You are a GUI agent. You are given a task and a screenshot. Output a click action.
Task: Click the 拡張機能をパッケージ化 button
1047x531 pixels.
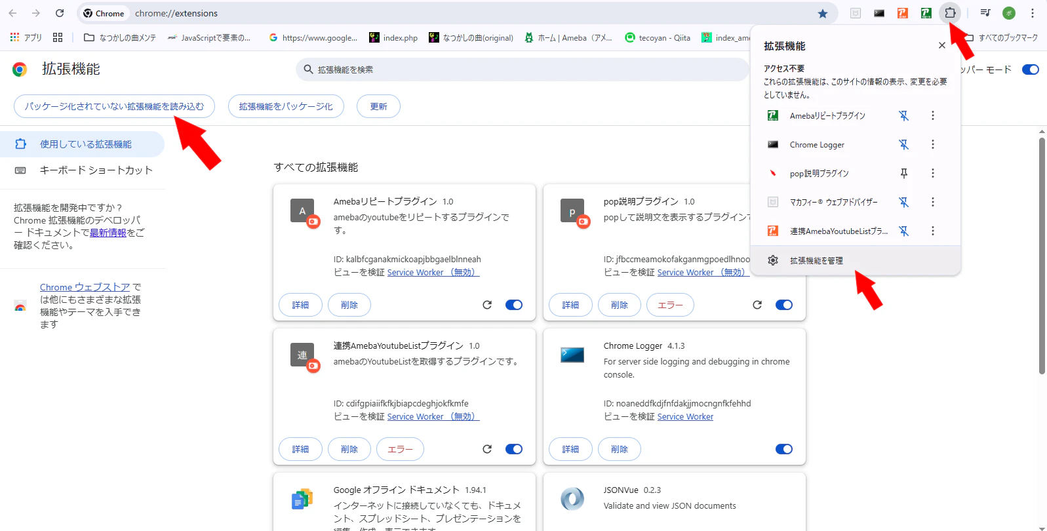click(x=286, y=106)
